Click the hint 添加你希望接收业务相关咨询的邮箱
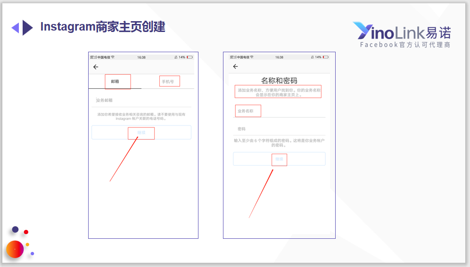470x267 pixels. click(125, 114)
